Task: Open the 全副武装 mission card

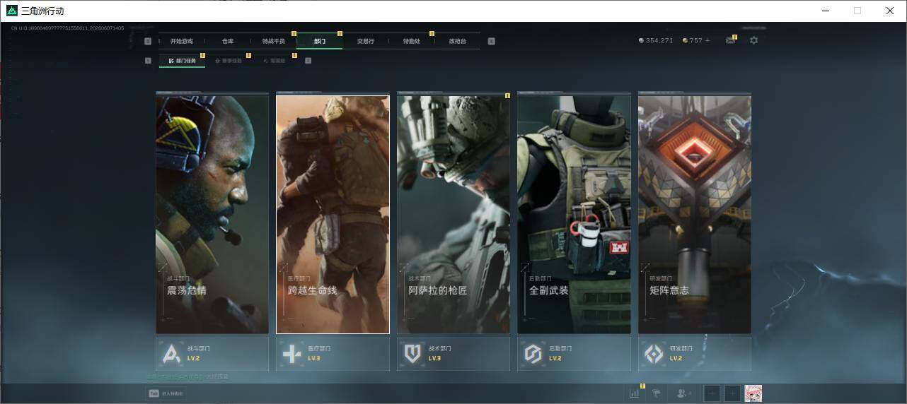Action: 574,214
